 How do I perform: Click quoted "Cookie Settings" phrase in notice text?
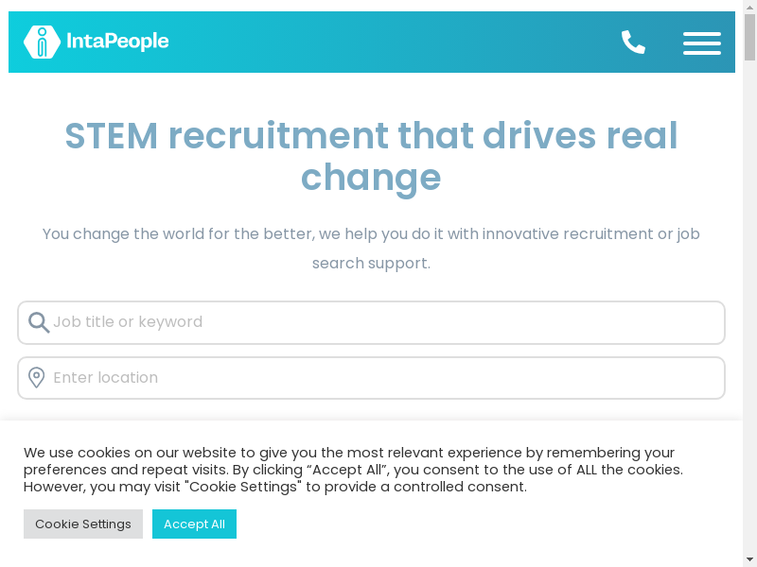tap(243, 487)
